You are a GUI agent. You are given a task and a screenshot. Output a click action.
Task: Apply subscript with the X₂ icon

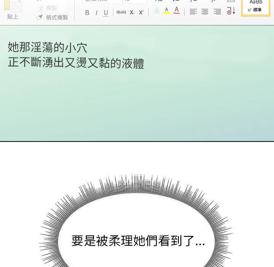[x=132, y=12]
